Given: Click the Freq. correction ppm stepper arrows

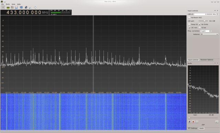Looking at the screenshot, I should tap(210, 31).
